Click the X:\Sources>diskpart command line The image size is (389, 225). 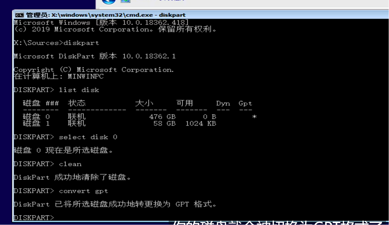click(x=56, y=43)
